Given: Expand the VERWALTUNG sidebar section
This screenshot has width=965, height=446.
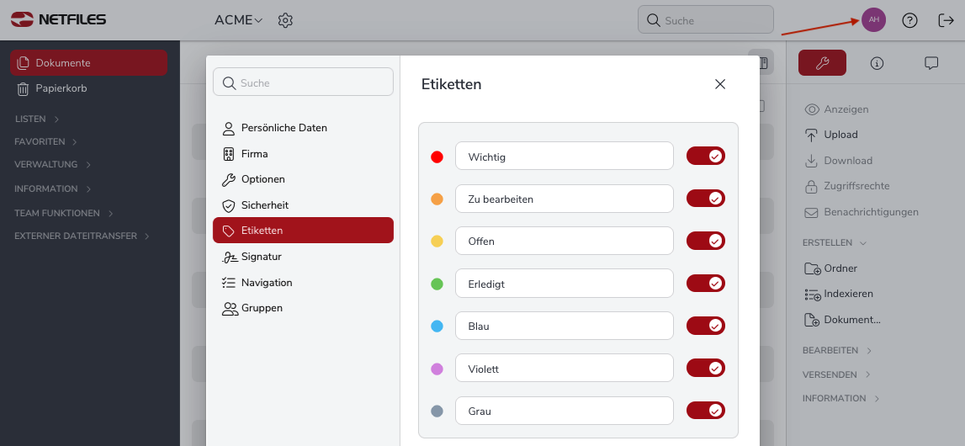Looking at the screenshot, I should pyautogui.click(x=52, y=165).
